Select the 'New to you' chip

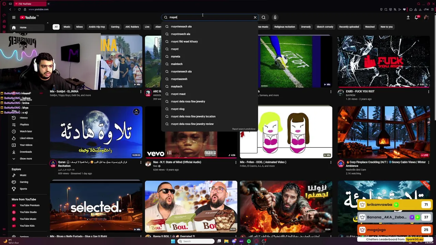[387, 27]
